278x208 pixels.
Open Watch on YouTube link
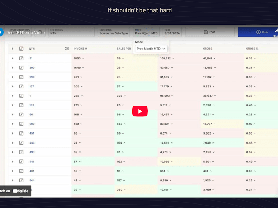[x=15, y=191]
